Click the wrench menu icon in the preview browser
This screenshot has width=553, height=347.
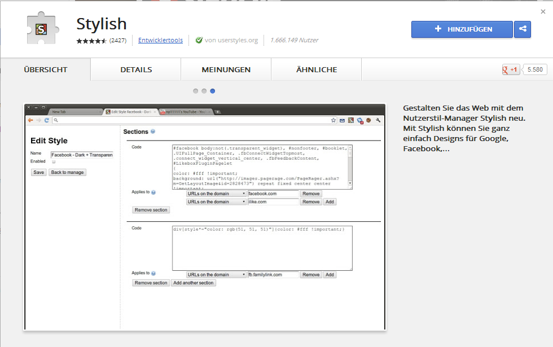coord(378,120)
